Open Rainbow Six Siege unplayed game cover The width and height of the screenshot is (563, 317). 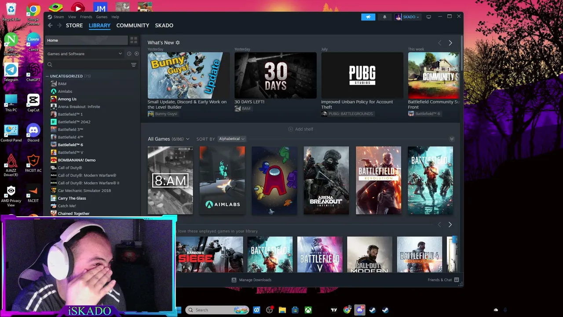pos(209,254)
